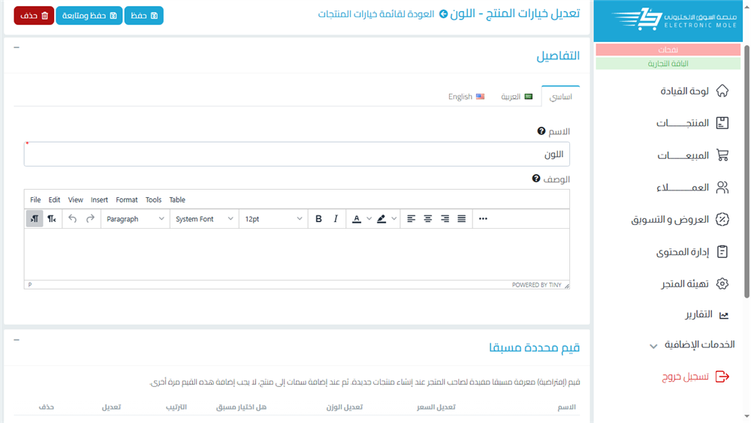Show more toolbar options (three dots)
751x423 pixels.
pos(483,219)
